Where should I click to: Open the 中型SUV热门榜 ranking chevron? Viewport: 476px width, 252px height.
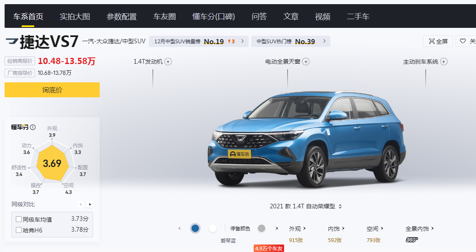[x=324, y=41]
